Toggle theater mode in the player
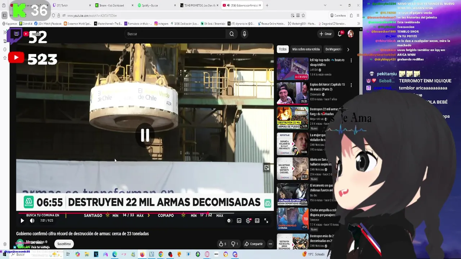This screenshot has height=259, width=461. coord(257,221)
